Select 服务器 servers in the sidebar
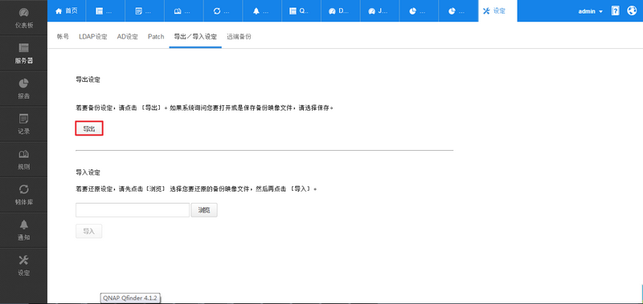Image resolution: width=643 pixels, height=304 pixels. 24,54
